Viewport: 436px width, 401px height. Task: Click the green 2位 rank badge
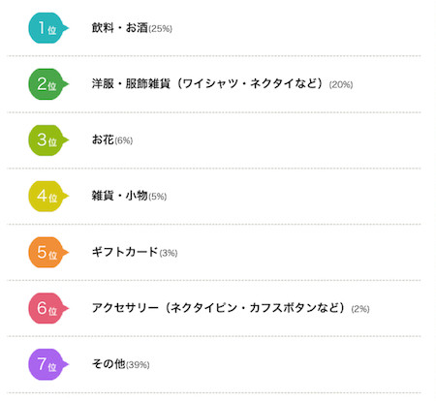(x=48, y=84)
